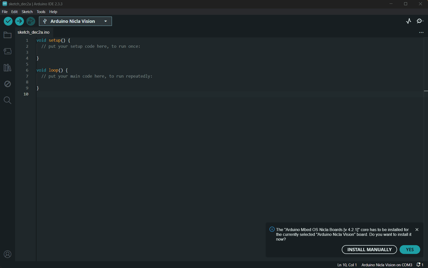The image size is (428, 268).
Task: Open the Library Manager sidebar
Action: coord(8,68)
